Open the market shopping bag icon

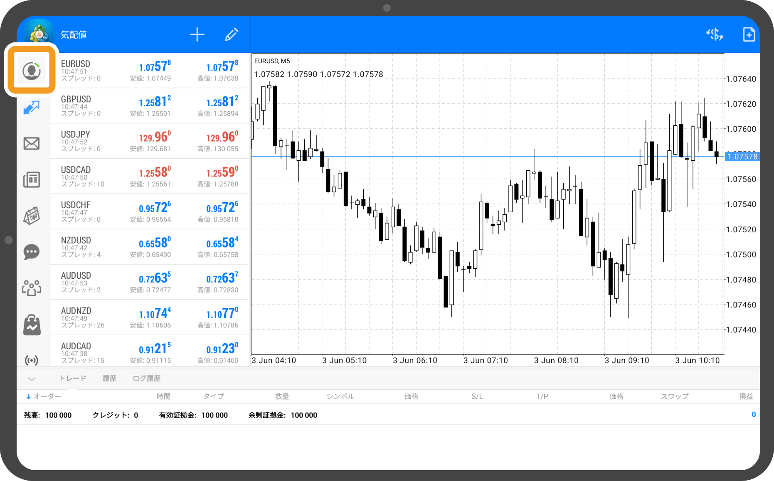pyautogui.click(x=32, y=324)
